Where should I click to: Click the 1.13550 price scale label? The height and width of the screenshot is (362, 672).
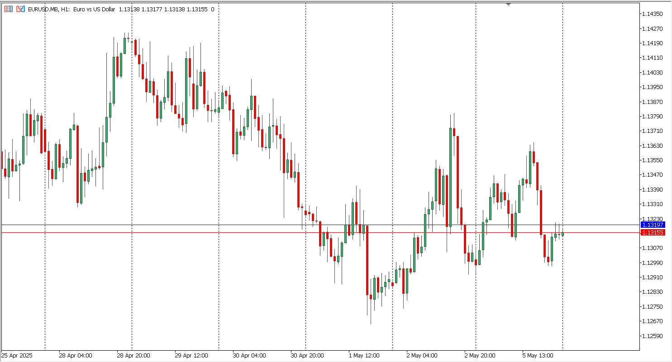tap(653, 160)
